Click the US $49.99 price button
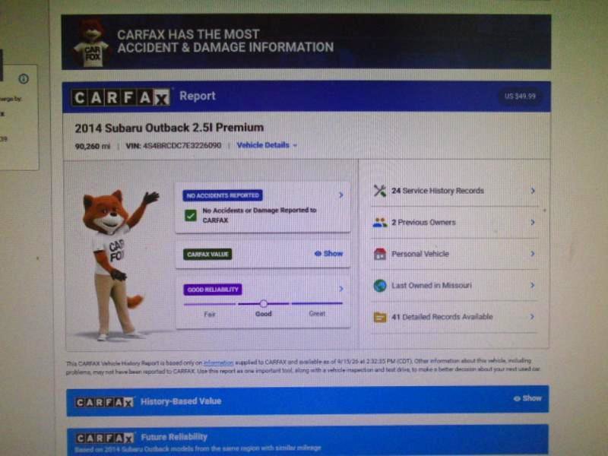 [520, 97]
